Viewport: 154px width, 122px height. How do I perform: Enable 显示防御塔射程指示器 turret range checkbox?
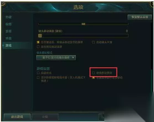click(x=38, y=78)
